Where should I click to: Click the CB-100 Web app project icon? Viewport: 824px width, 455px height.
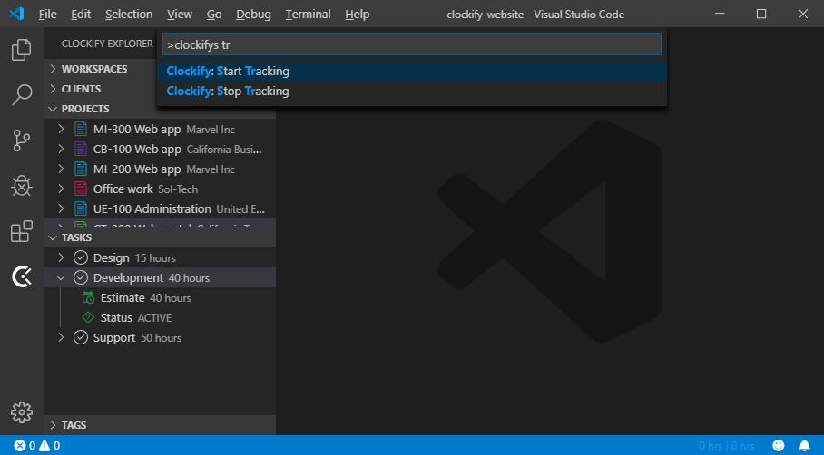pyautogui.click(x=81, y=149)
